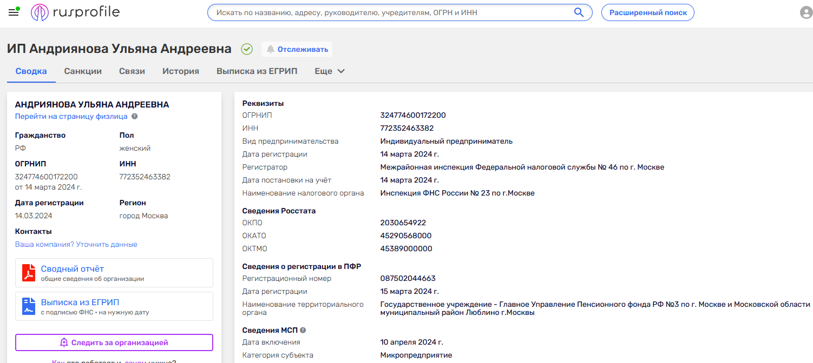Viewport: 813px width, 363px height.
Task: Click the green verified checkmark icon
Action: [247, 49]
